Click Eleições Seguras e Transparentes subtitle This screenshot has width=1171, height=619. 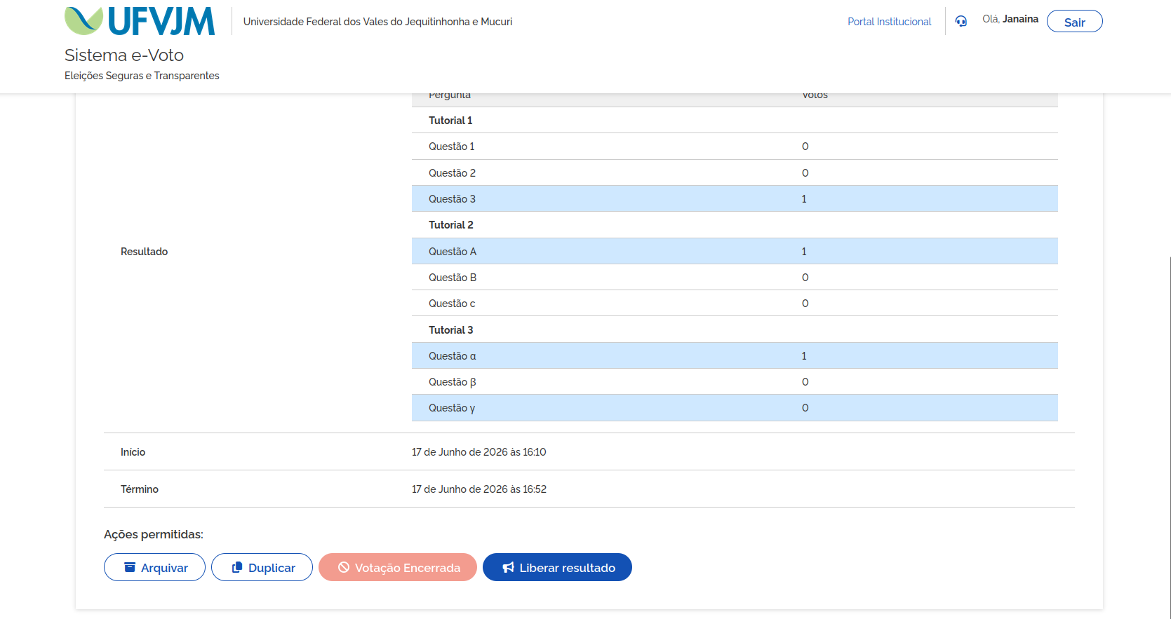[x=142, y=76]
